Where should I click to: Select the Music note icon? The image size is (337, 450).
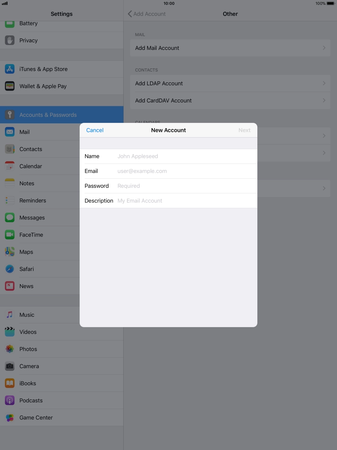pos(10,315)
